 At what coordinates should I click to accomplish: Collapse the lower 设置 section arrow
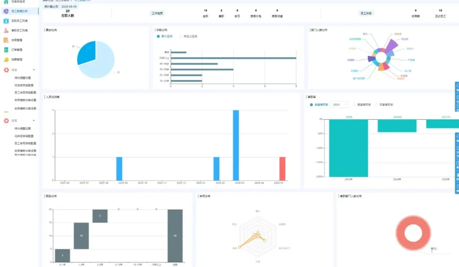[34, 121]
